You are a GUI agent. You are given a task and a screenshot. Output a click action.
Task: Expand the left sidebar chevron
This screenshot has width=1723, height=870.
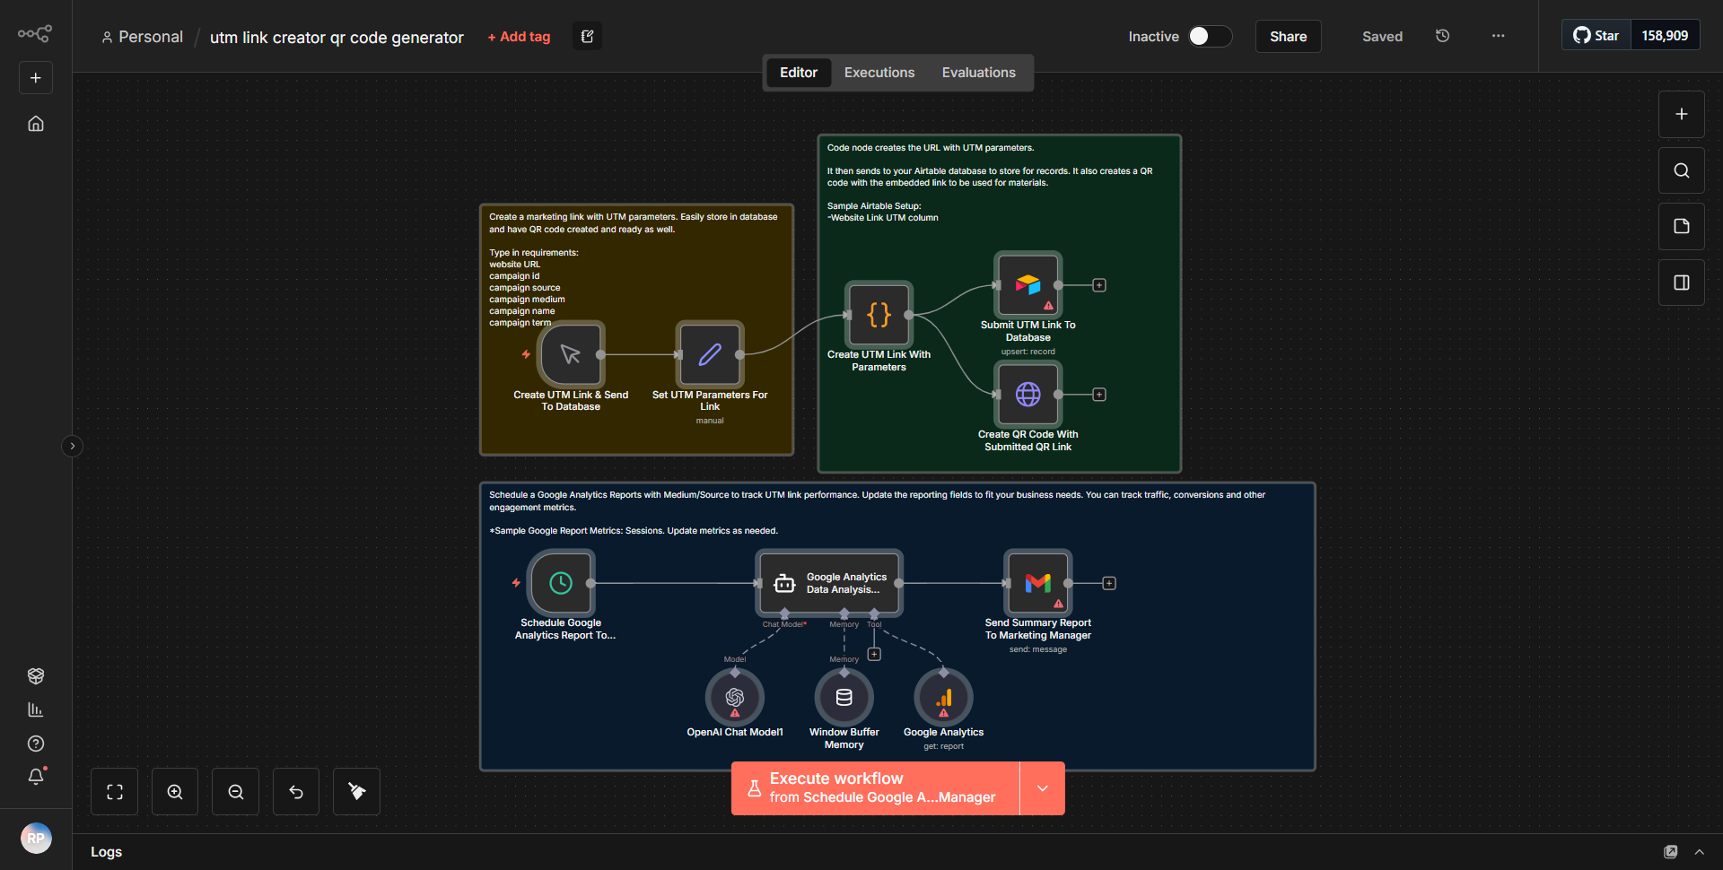[73, 446]
